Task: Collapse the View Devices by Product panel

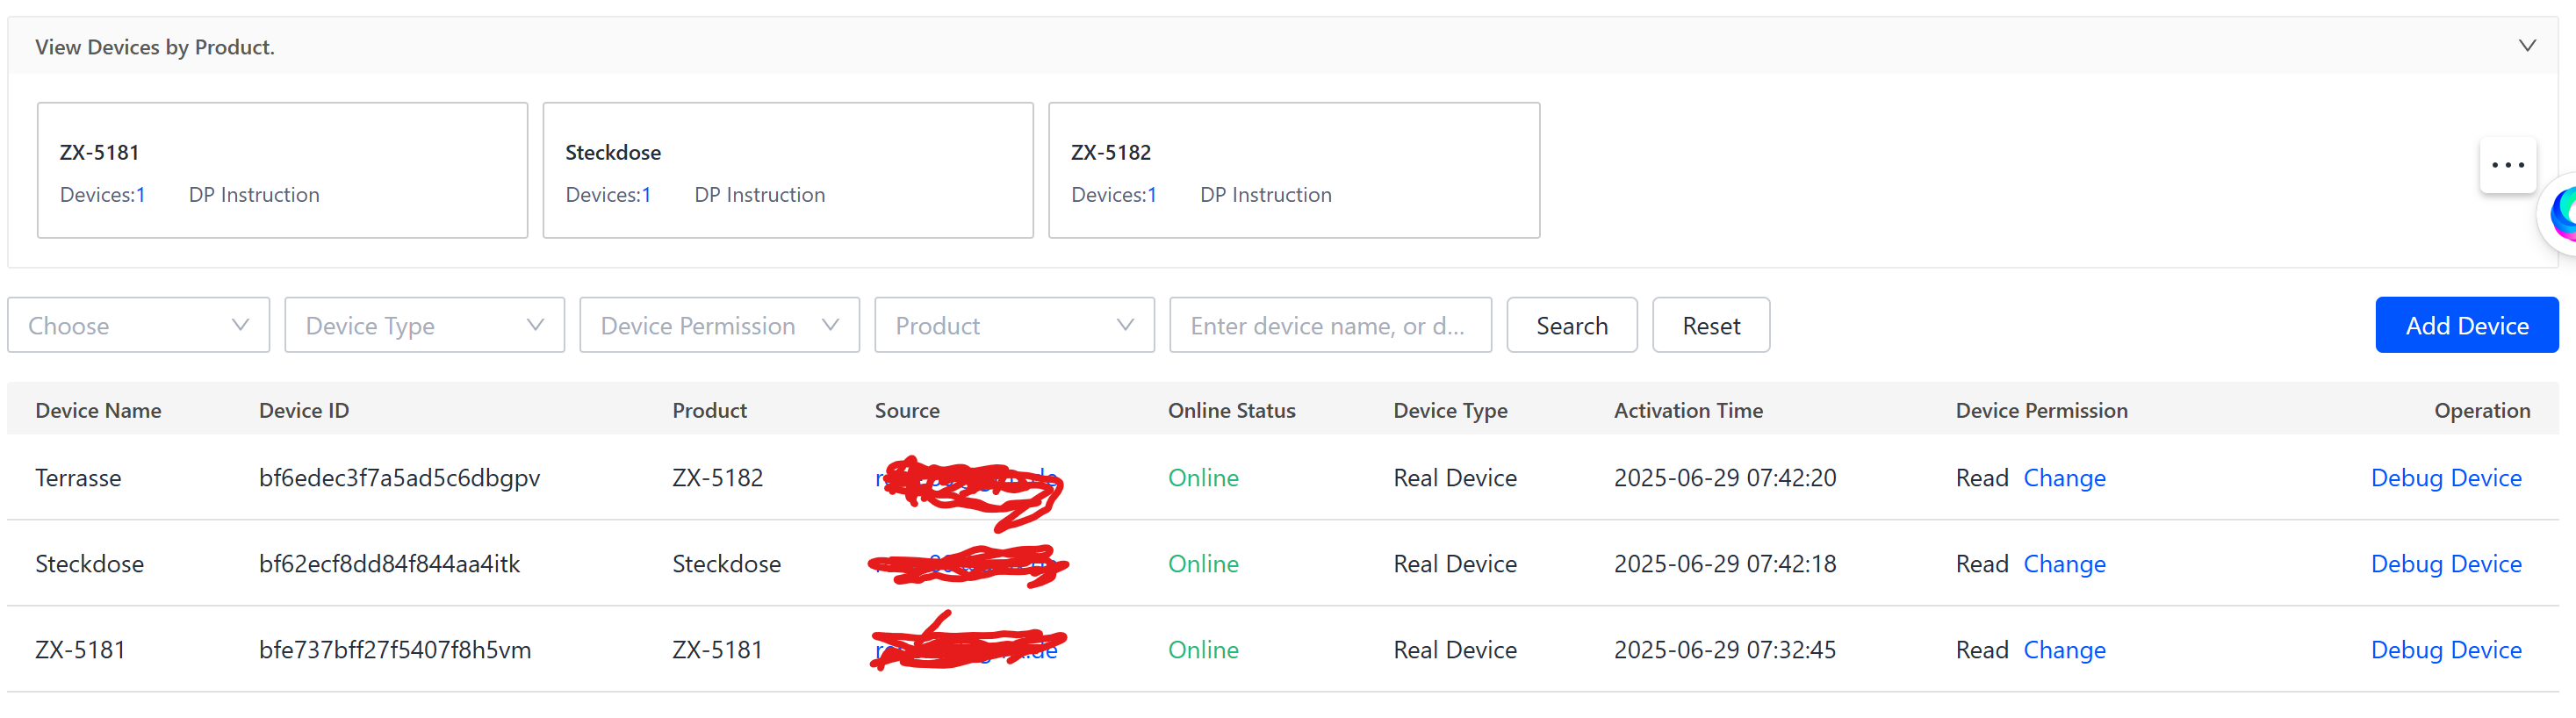Action: 2526,46
